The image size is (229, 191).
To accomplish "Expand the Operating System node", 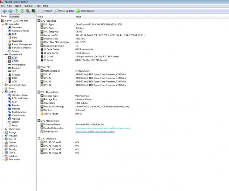I will click(x=3, y=85).
